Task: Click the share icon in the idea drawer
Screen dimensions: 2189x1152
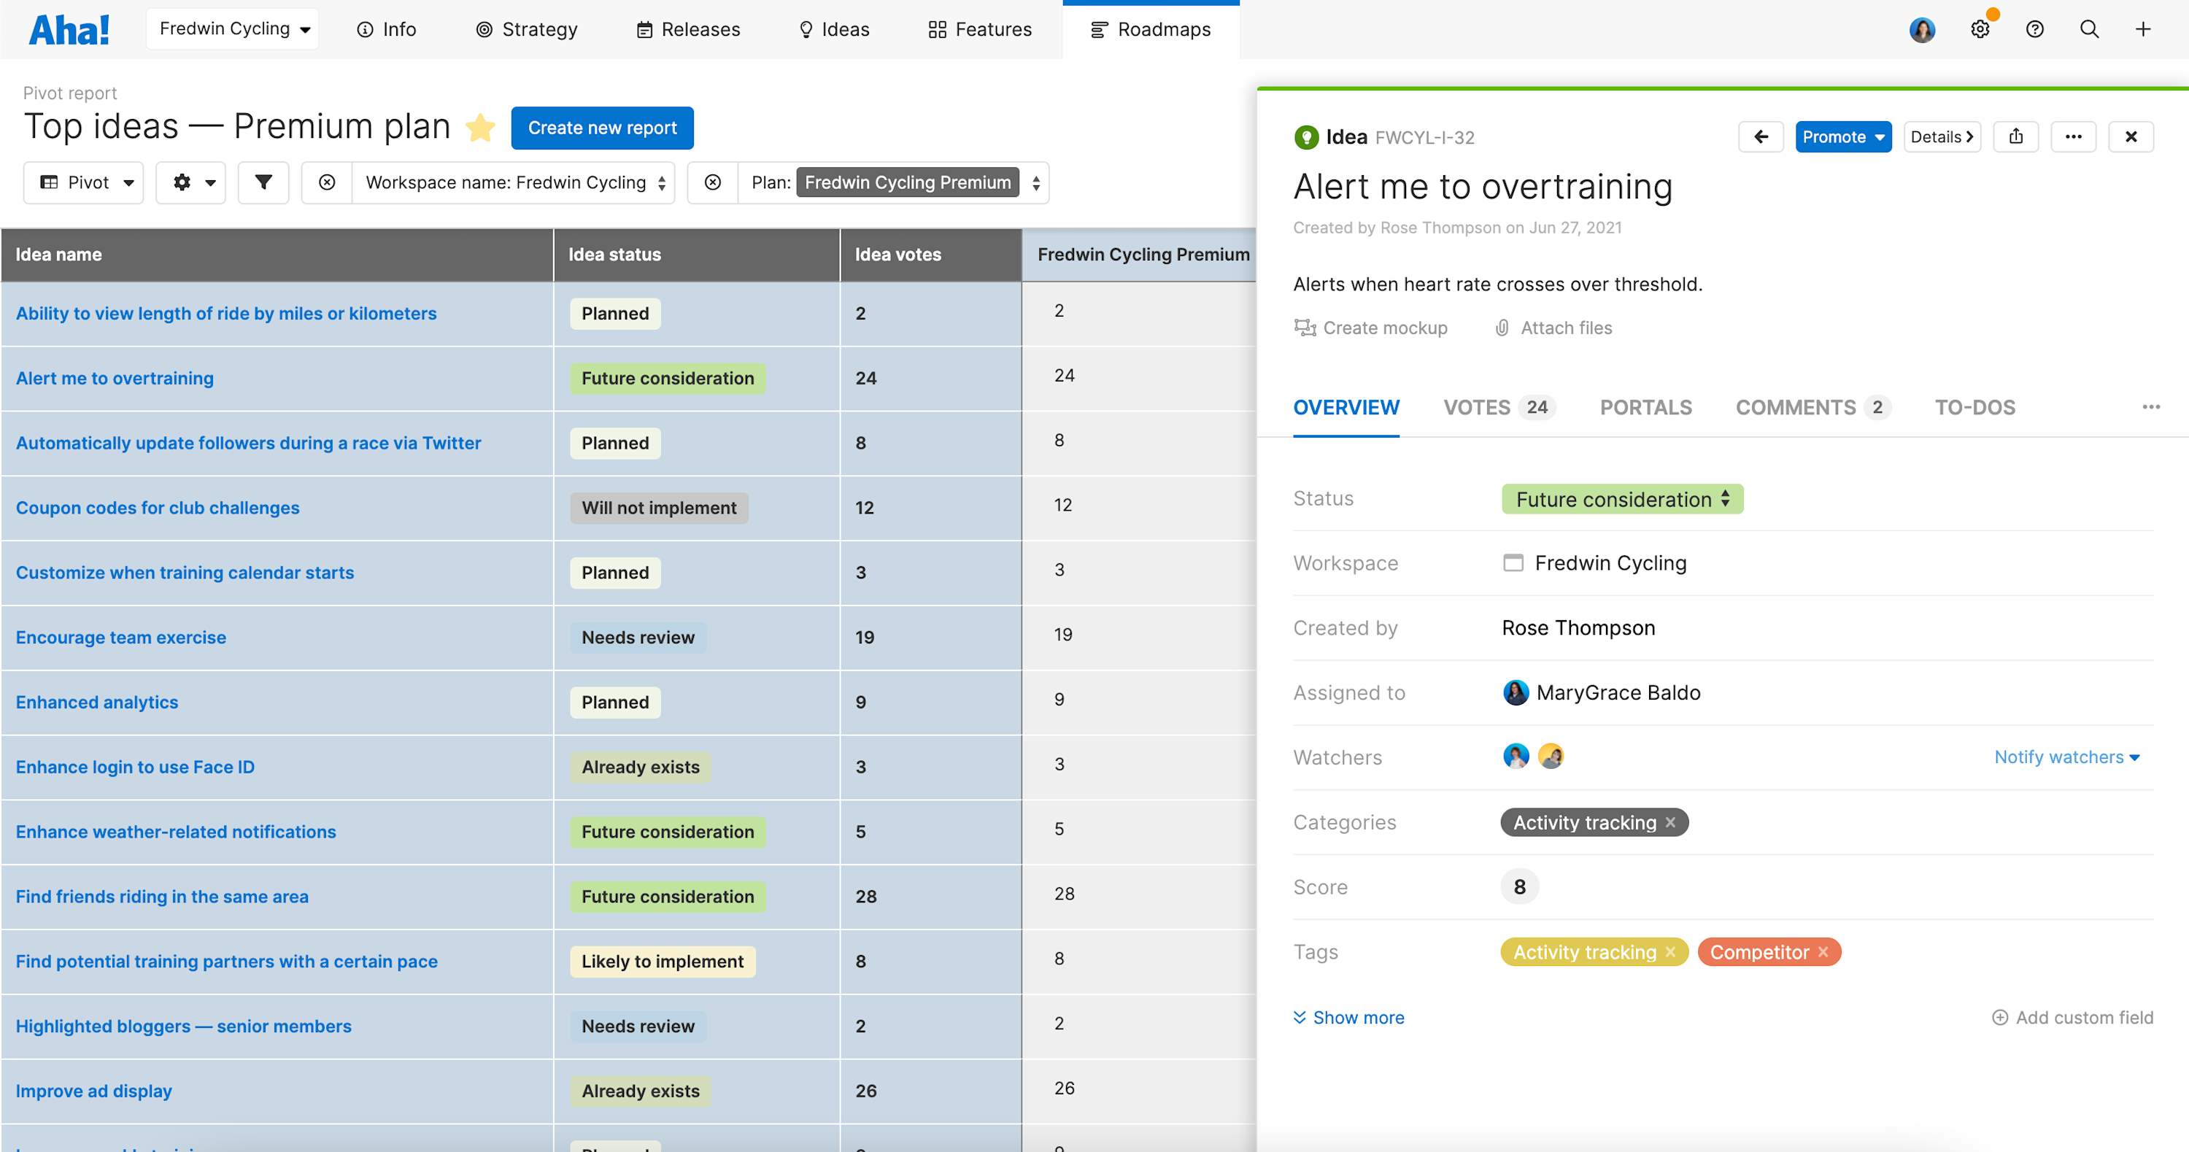Action: (x=2017, y=136)
